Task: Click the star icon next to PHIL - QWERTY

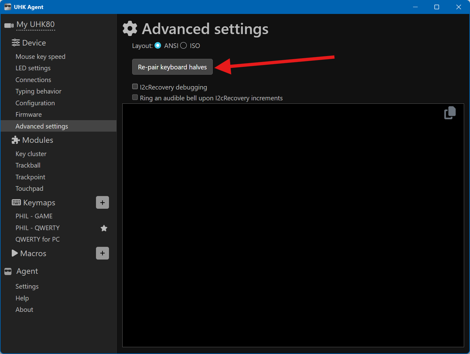Action: click(x=104, y=228)
